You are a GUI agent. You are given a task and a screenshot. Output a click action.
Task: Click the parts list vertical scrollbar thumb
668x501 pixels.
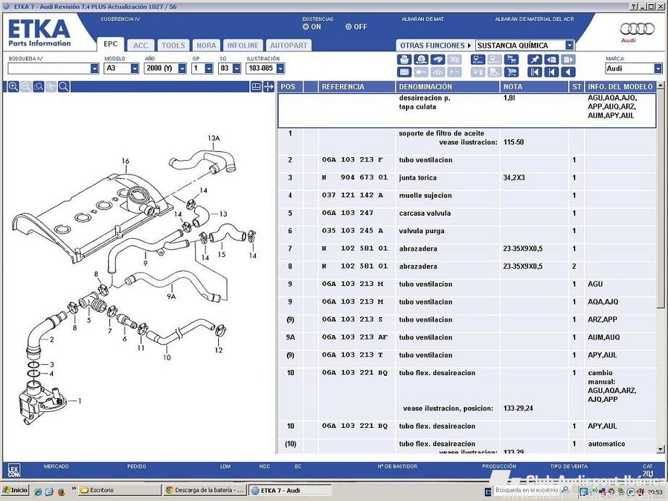(660, 198)
